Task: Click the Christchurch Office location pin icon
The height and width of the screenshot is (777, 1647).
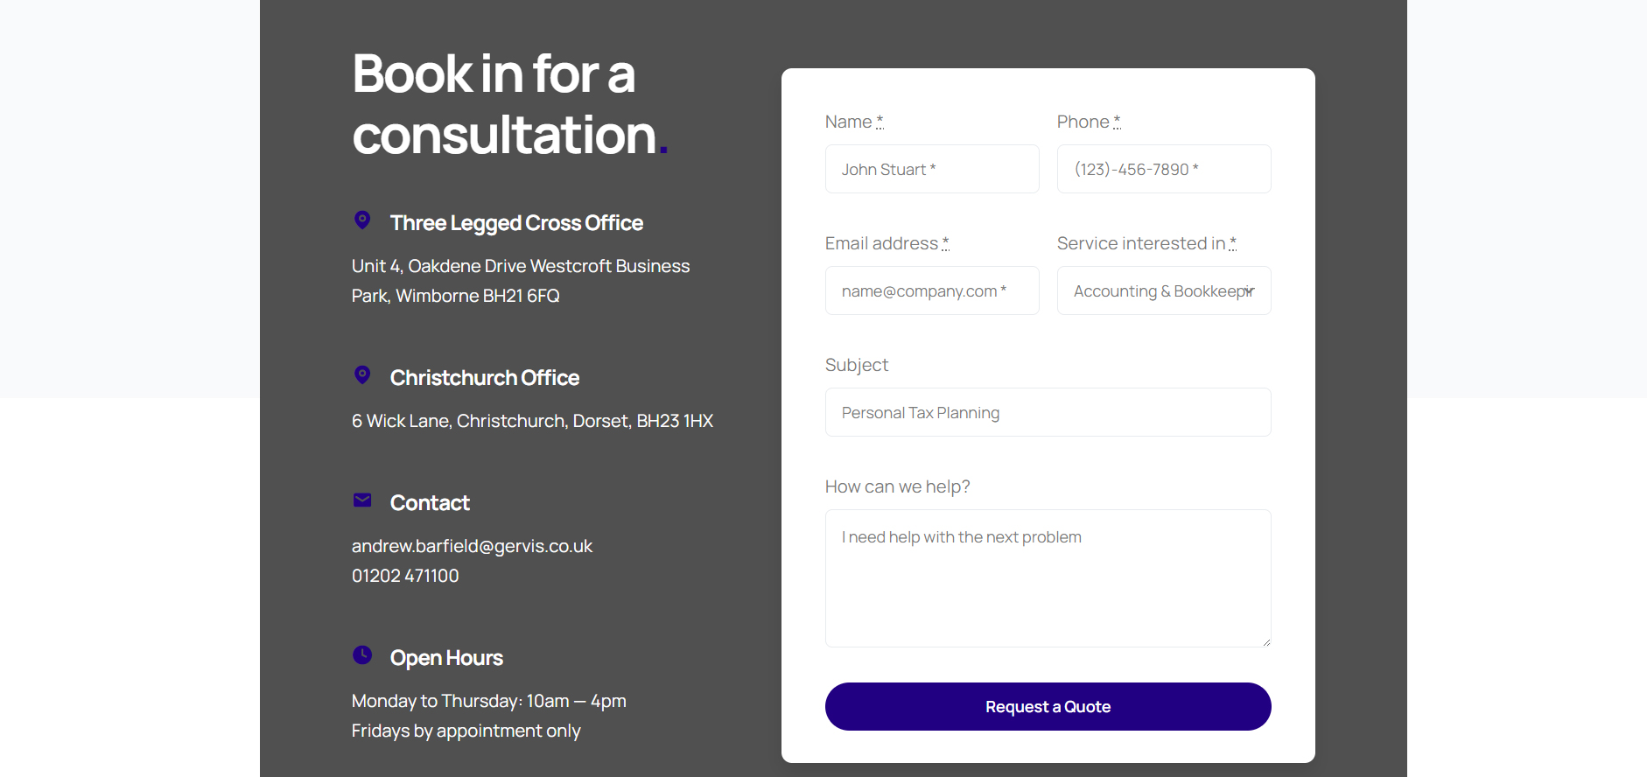Action: [x=362, y=374]
